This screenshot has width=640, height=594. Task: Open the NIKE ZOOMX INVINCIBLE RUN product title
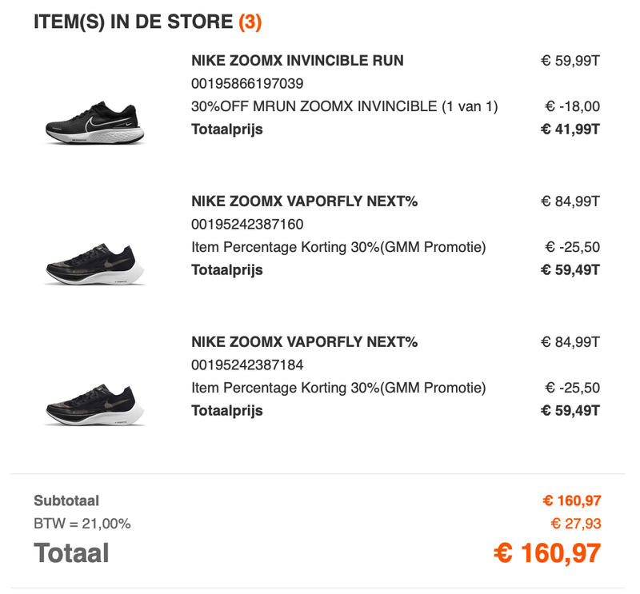coord(298,61)
